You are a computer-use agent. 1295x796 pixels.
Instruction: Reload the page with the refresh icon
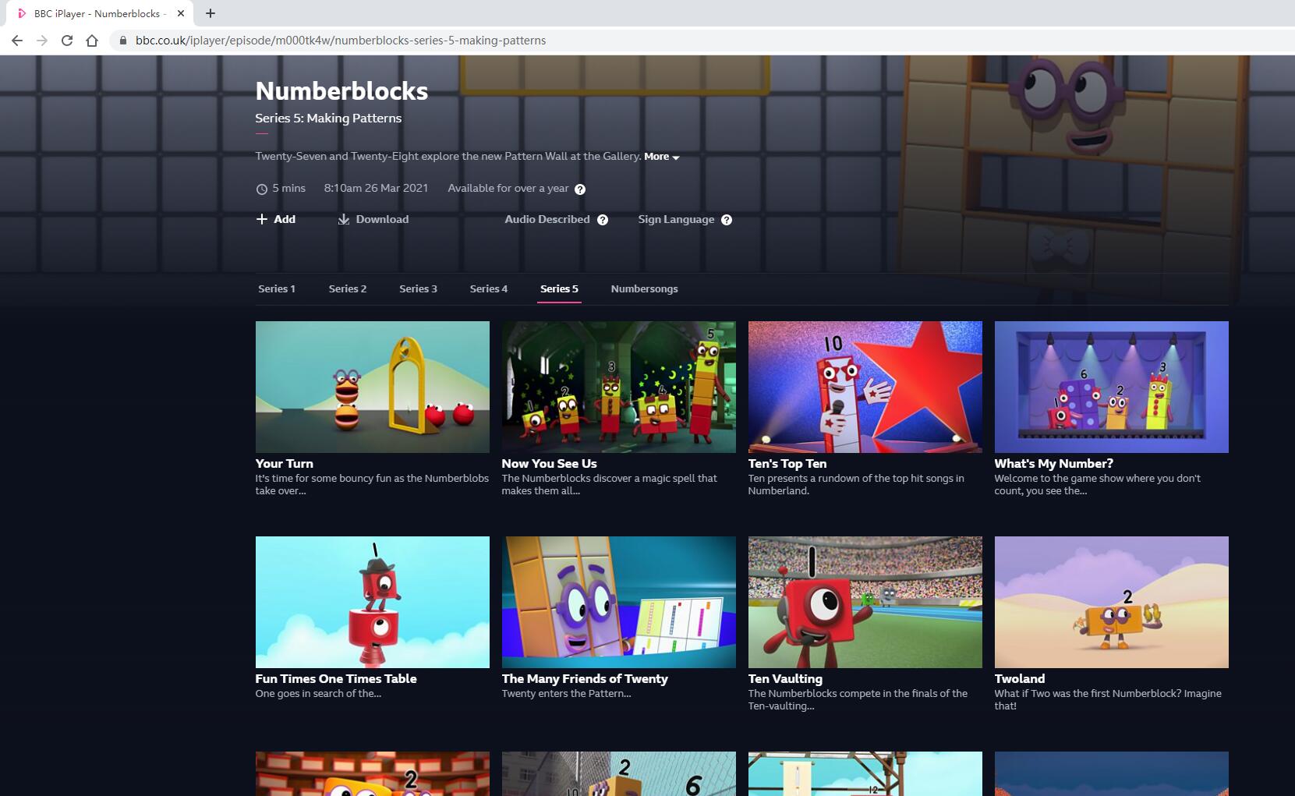[x=67, y=41]
